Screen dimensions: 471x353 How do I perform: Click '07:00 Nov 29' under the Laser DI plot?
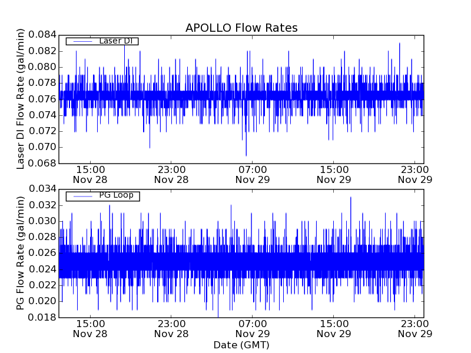253,175
